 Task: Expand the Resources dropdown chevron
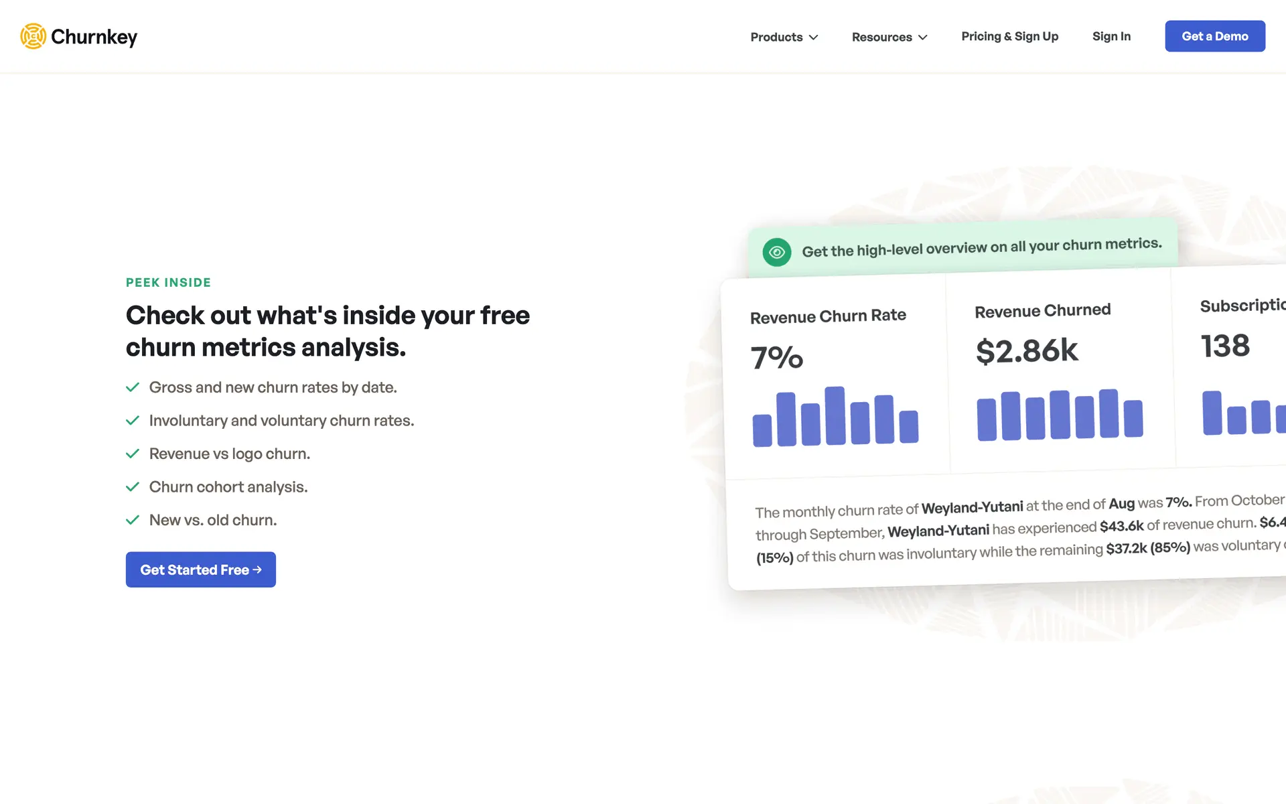[x=922, y=38]
